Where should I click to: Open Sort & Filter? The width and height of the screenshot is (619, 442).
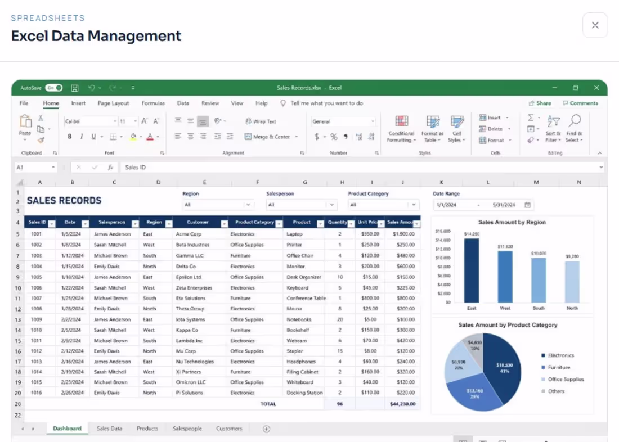tap(553, 129)
